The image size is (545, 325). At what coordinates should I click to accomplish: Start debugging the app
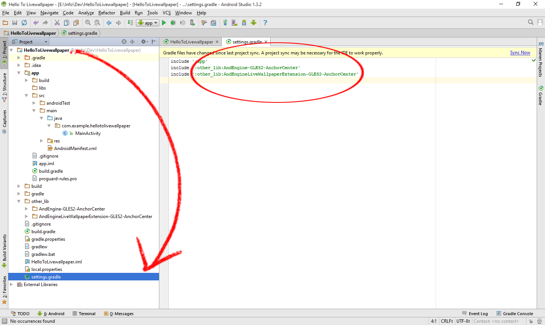pos(173,23)
